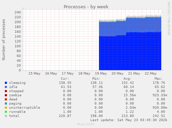Click total current value 220.87

coord(65,116)
